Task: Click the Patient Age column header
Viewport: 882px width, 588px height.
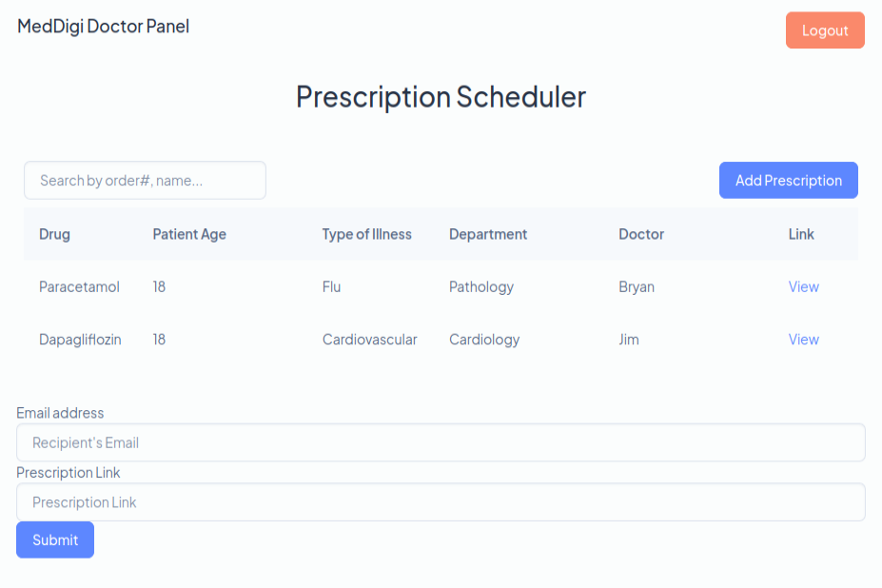Action: point(189,234)
